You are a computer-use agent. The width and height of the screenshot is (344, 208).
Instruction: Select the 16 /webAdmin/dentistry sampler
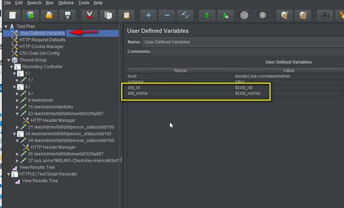pyautogui.click(x=50, y=107)
